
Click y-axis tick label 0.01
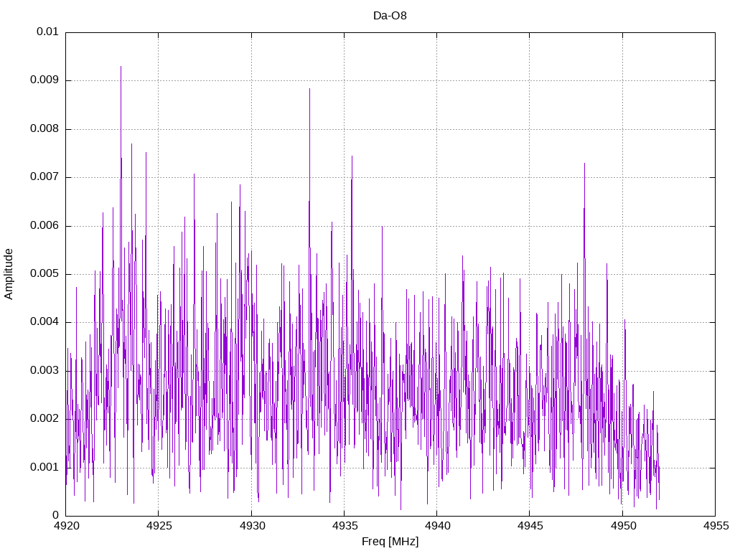(48, 32)
